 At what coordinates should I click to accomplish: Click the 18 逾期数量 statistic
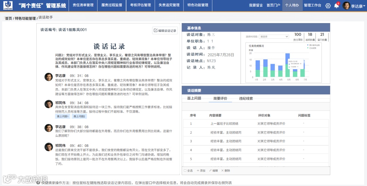point(310,37)
